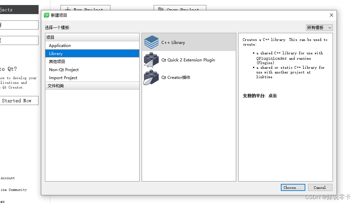Open the Projects tab in the background window
Viewport: 356px width, 203px height.
click(x=19, y=10)
